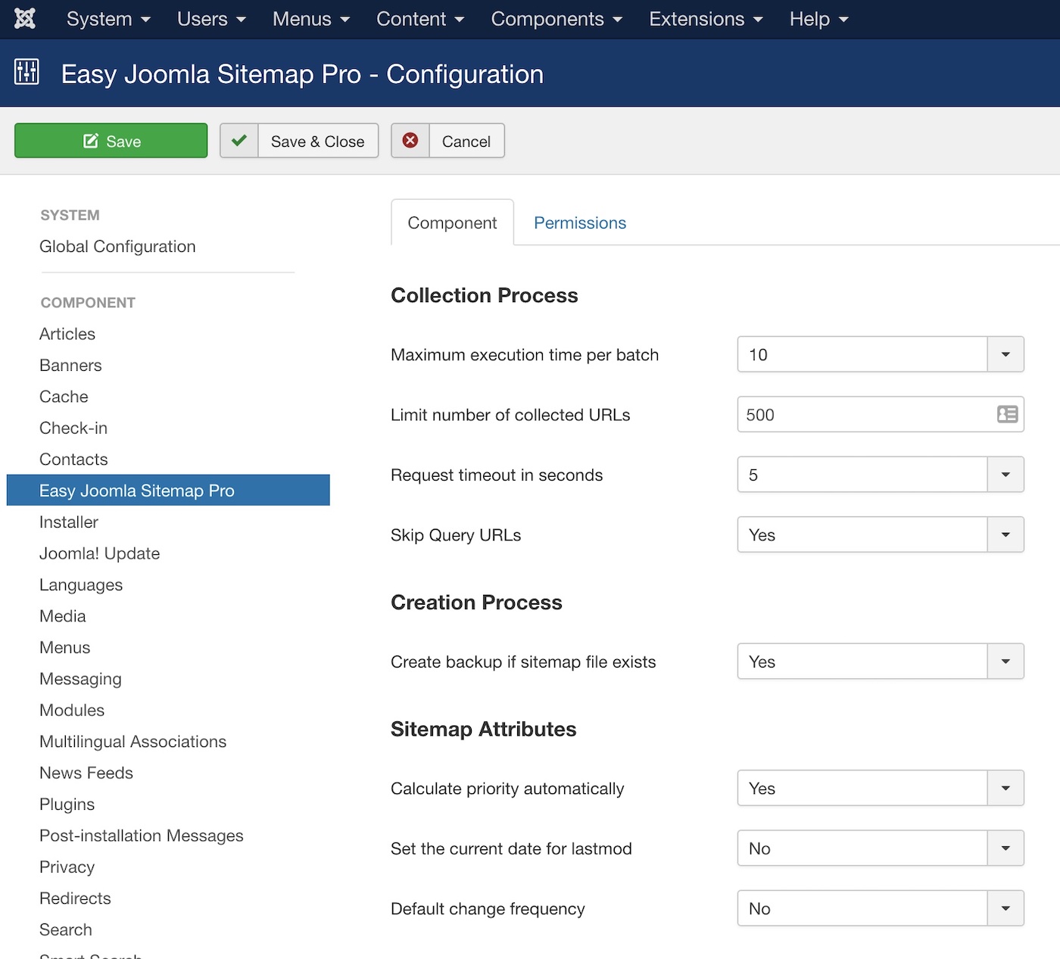Open Default change frequency dropdown

click(881, 908)
